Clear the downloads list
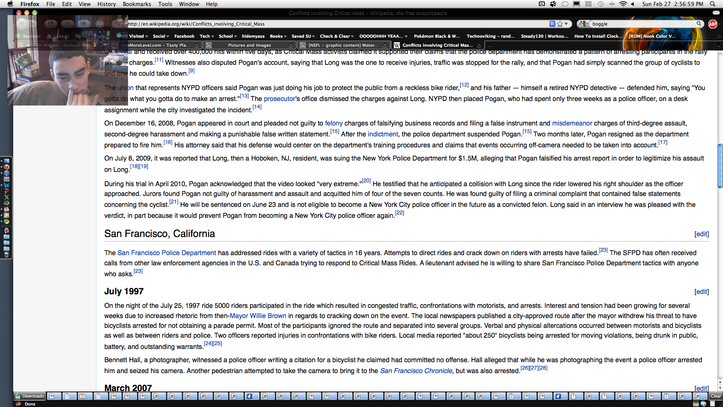Image resolution: width=723 pixels, height=407 pixels. pyautogui.click(x=715, y=396)
